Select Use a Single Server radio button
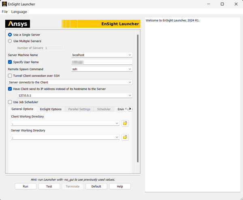 (x=10, y=35)
